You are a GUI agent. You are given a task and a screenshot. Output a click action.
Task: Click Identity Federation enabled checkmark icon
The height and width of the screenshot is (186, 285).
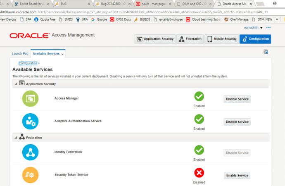(x=199, y=150)
